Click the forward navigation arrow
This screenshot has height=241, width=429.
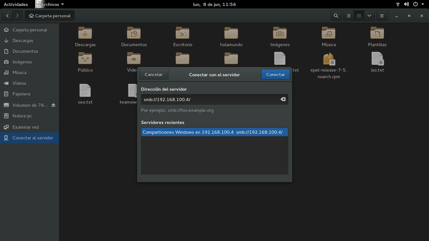(17, 15)
